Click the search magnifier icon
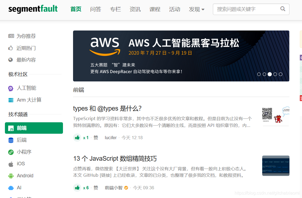 coord(283,9)
